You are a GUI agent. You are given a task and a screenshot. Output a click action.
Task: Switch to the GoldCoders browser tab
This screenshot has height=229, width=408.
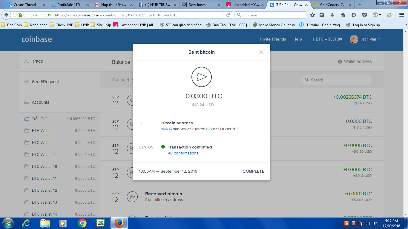(332, 4)
